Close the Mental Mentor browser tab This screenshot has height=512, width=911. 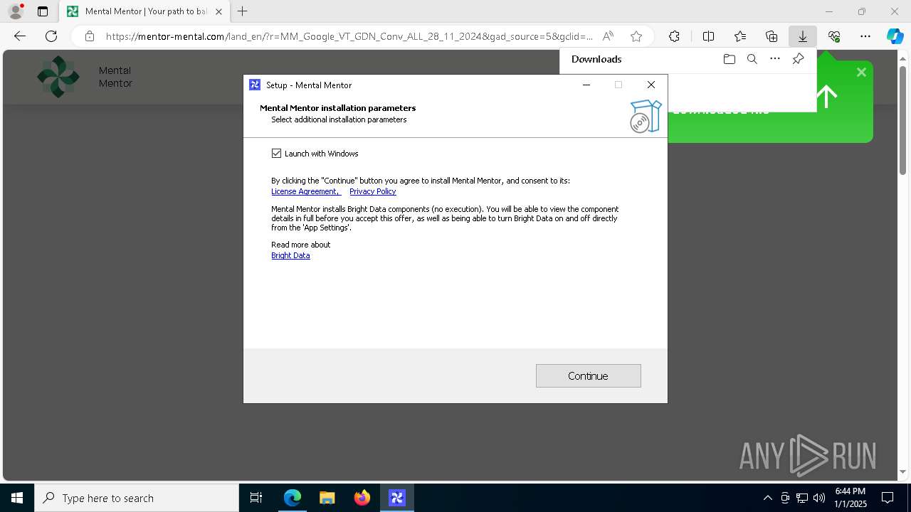(218, 11)
